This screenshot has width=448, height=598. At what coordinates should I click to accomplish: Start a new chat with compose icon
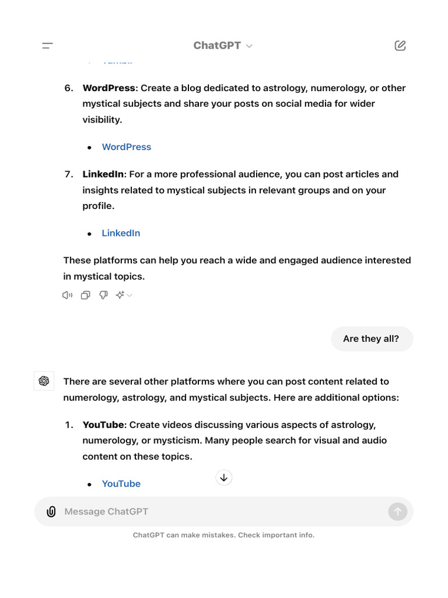[400, 46]
